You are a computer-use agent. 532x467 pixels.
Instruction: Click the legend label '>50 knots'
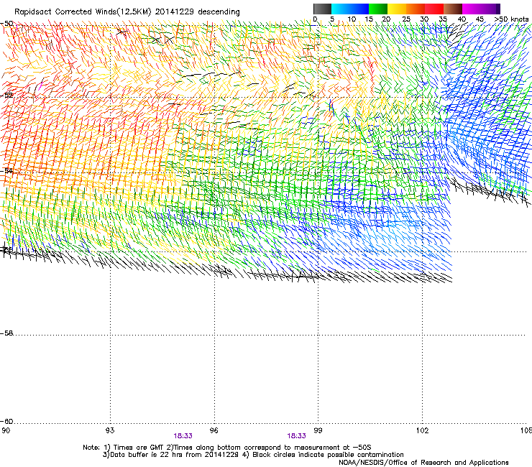coord(511,19)
